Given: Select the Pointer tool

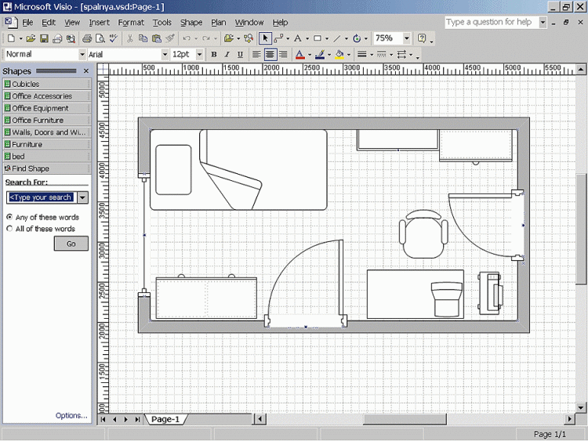Looking at the screenshot, I should click(x=265, y=38).
